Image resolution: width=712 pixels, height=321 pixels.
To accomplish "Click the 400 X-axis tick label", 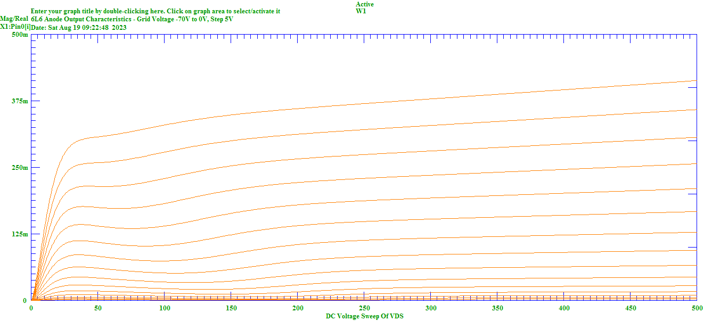I will 564,308.
